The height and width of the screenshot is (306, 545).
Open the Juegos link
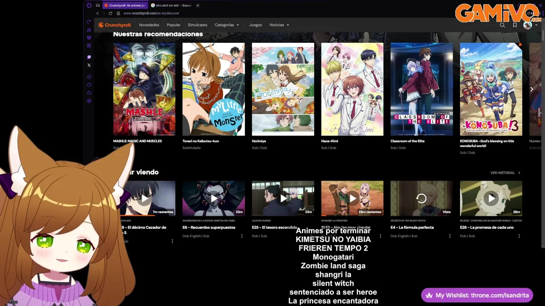(255, 25)
